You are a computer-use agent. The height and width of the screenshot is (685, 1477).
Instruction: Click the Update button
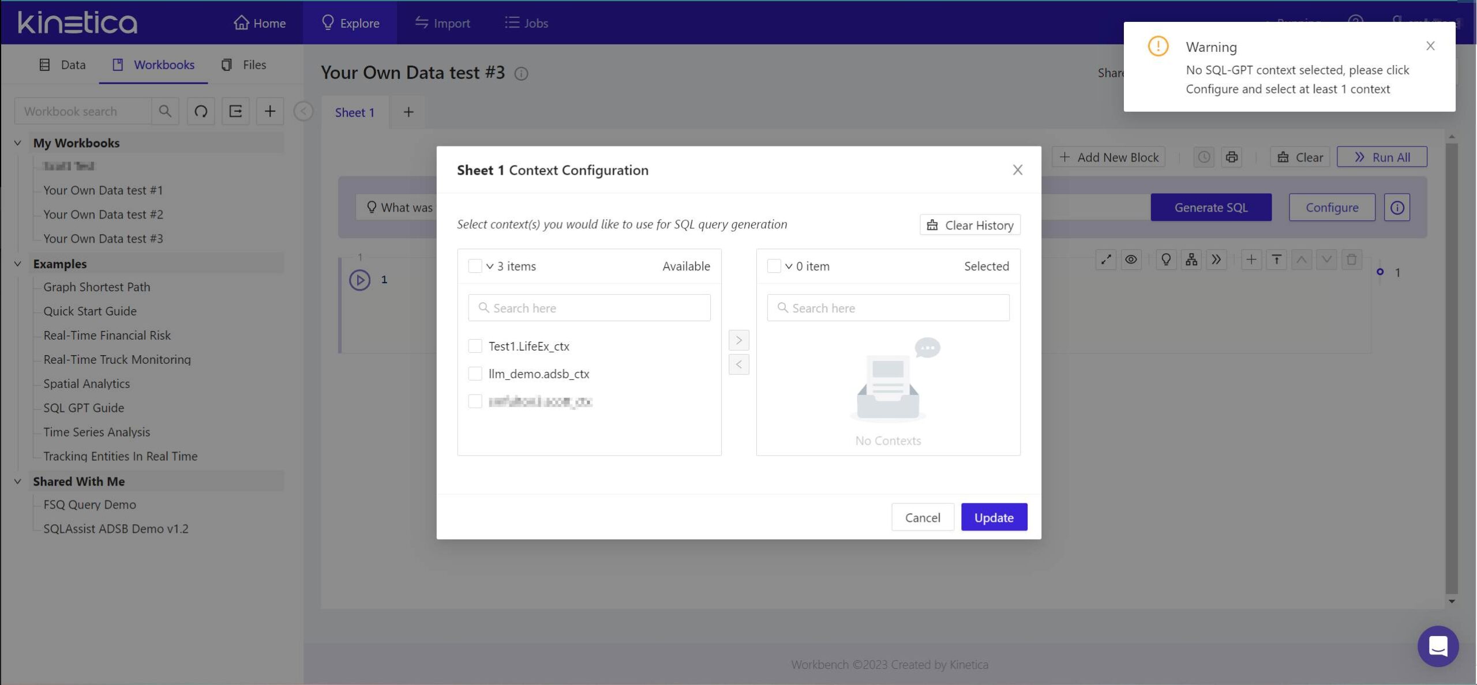[x=994, y=517]
